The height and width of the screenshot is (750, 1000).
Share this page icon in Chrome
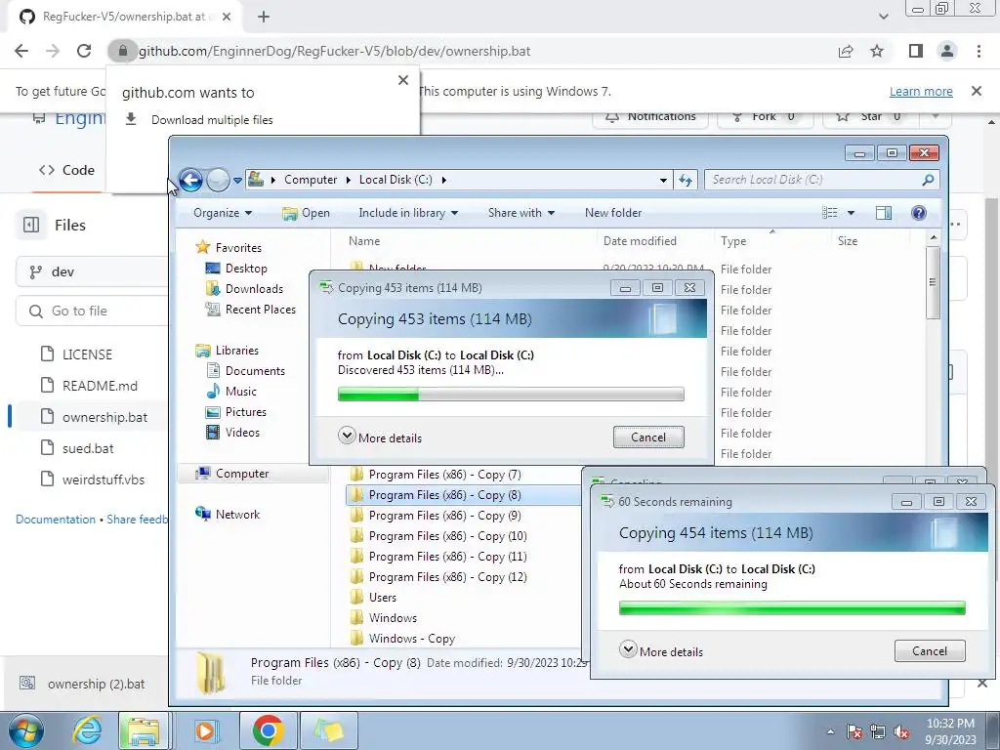[x=846, y=51]
